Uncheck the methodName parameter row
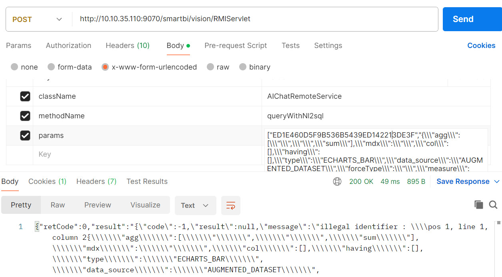The height and width of the screenshot is (277, 502). click(x=25, y=116)
